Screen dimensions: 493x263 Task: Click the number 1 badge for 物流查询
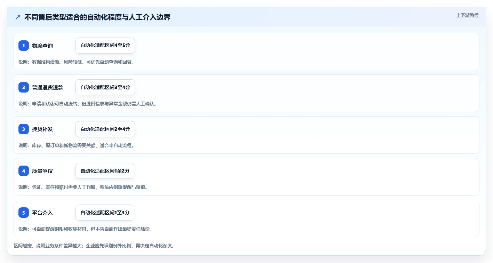[24, 46]
